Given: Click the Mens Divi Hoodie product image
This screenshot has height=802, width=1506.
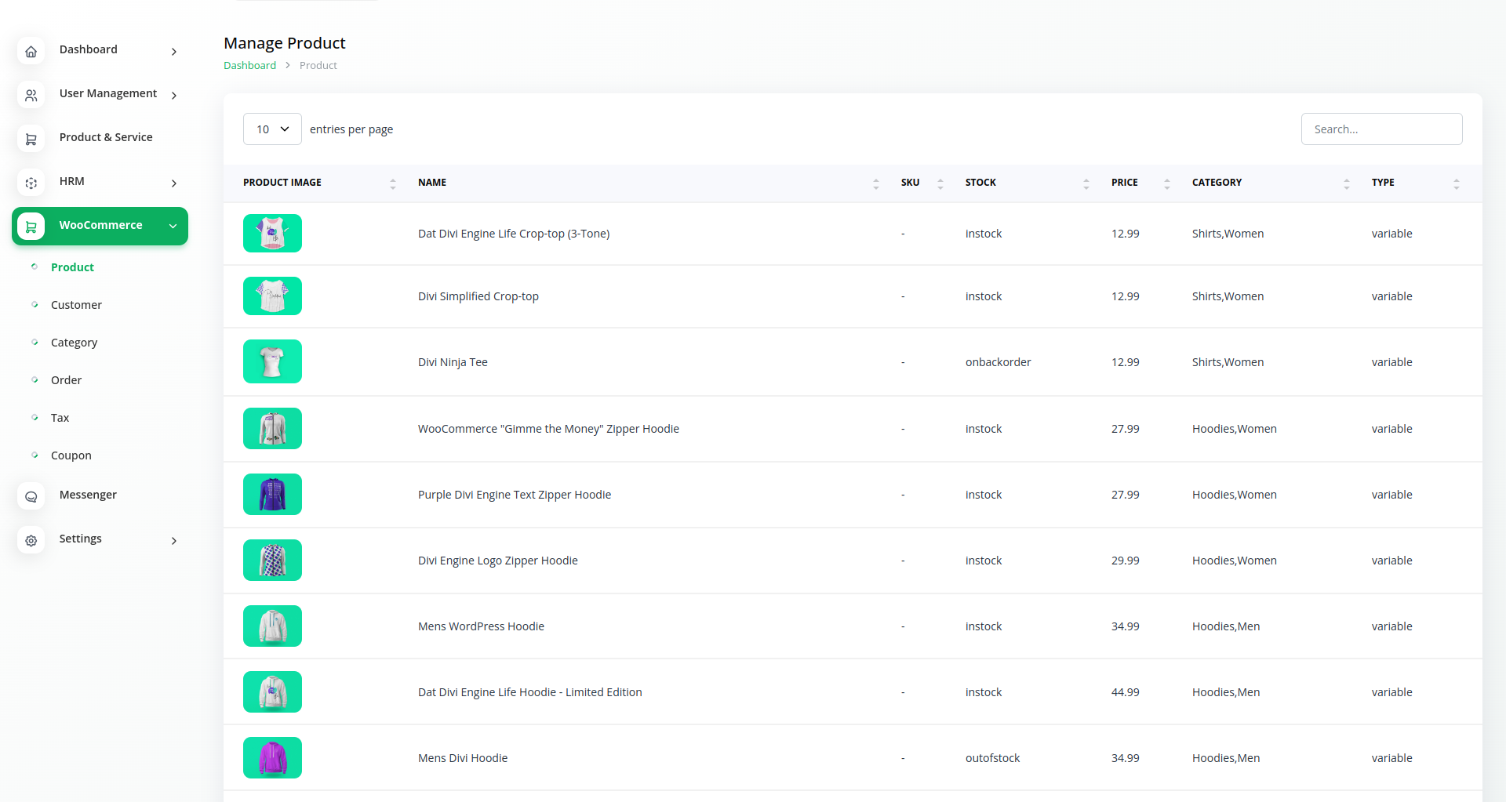Looking at the screenshot, I should pos(272,758).
